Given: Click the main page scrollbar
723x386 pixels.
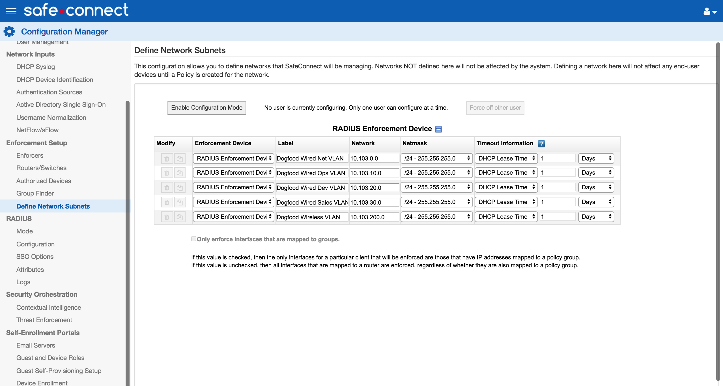Looking at the screenshot, I should point(718,212).
